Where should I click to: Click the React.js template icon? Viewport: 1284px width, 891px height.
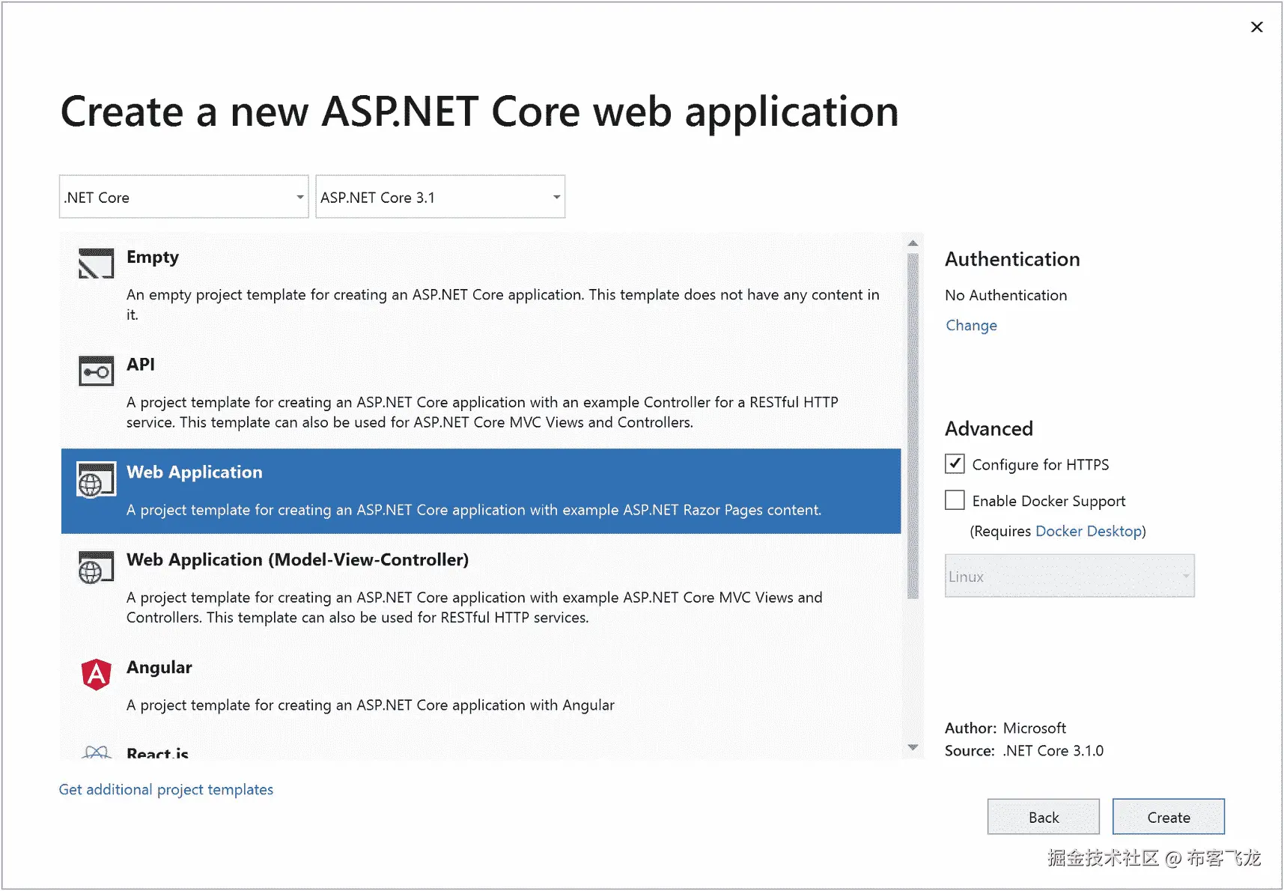pyautogui.click(x=96, y=752)
